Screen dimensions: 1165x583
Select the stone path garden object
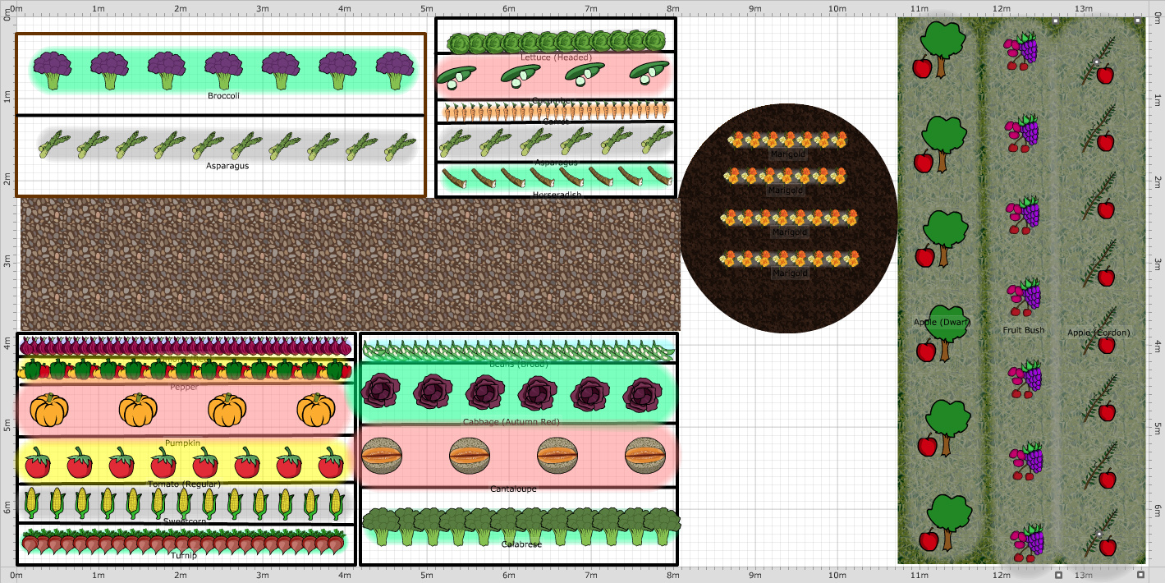pos(345,263)
